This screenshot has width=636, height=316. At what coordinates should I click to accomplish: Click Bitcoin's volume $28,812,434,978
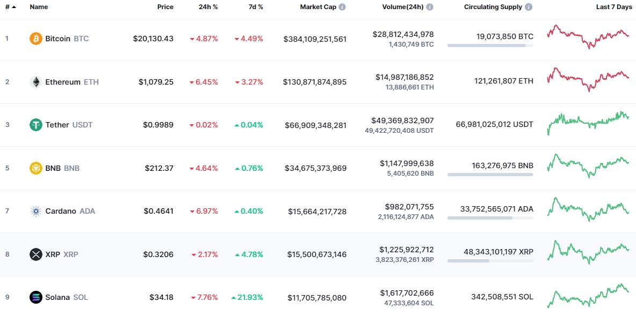403,34
